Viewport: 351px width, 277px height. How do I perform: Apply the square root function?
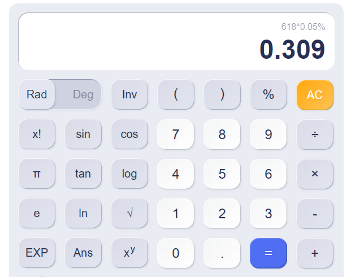tap(129, 213)
